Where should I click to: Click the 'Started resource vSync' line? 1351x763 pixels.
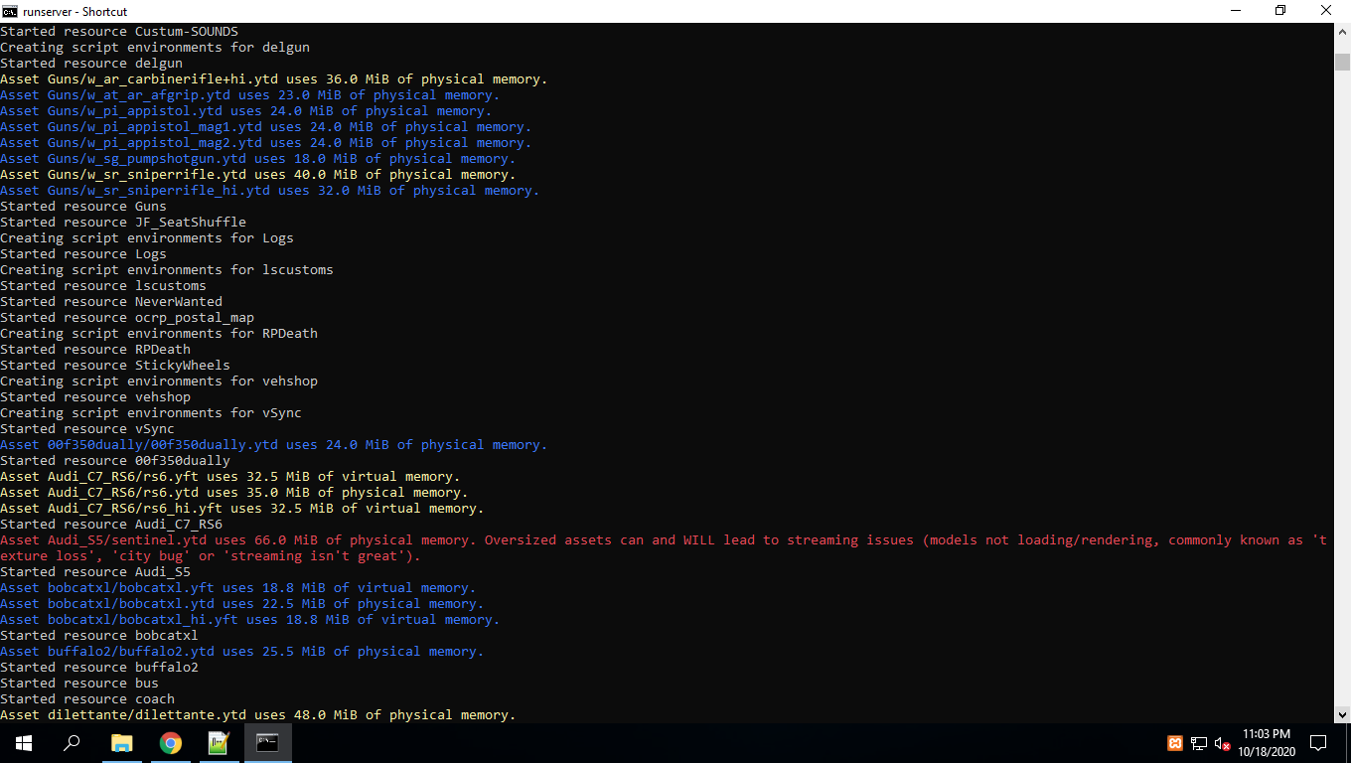[x=87, y=429]
